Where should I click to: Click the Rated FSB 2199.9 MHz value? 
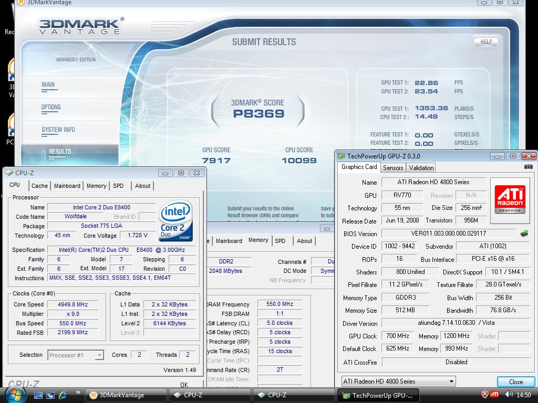tap(73, 332)
